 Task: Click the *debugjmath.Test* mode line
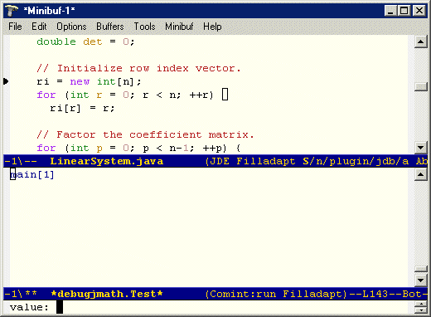pyautogui.click(x=215, y=294)
